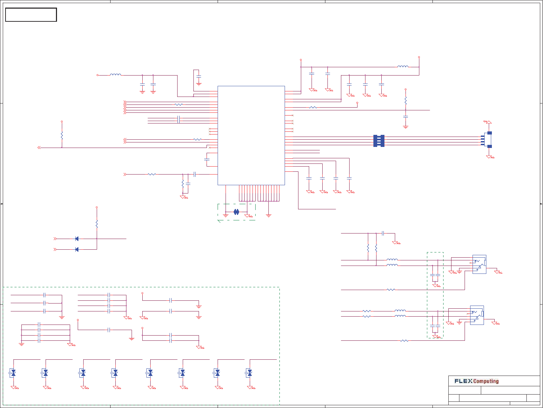This screenshot has height=408, width=543.
Task: Select the blue four-line filter array component
Action: [379, 141]
